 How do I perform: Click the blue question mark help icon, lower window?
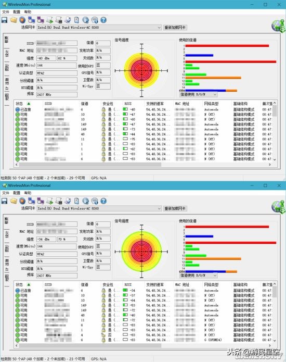coord(103,201)
